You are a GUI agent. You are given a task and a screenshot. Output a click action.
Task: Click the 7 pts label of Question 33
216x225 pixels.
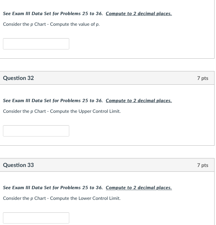pyautogui.click(x=203, y=165)
